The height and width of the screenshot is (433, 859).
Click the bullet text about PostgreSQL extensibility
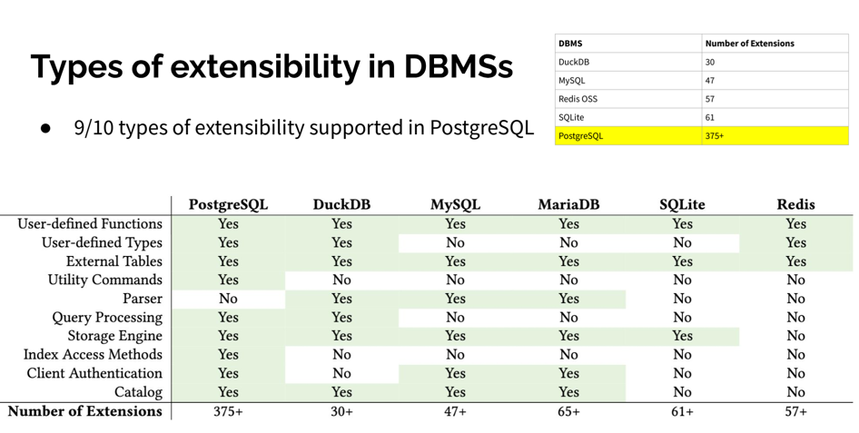303,128
